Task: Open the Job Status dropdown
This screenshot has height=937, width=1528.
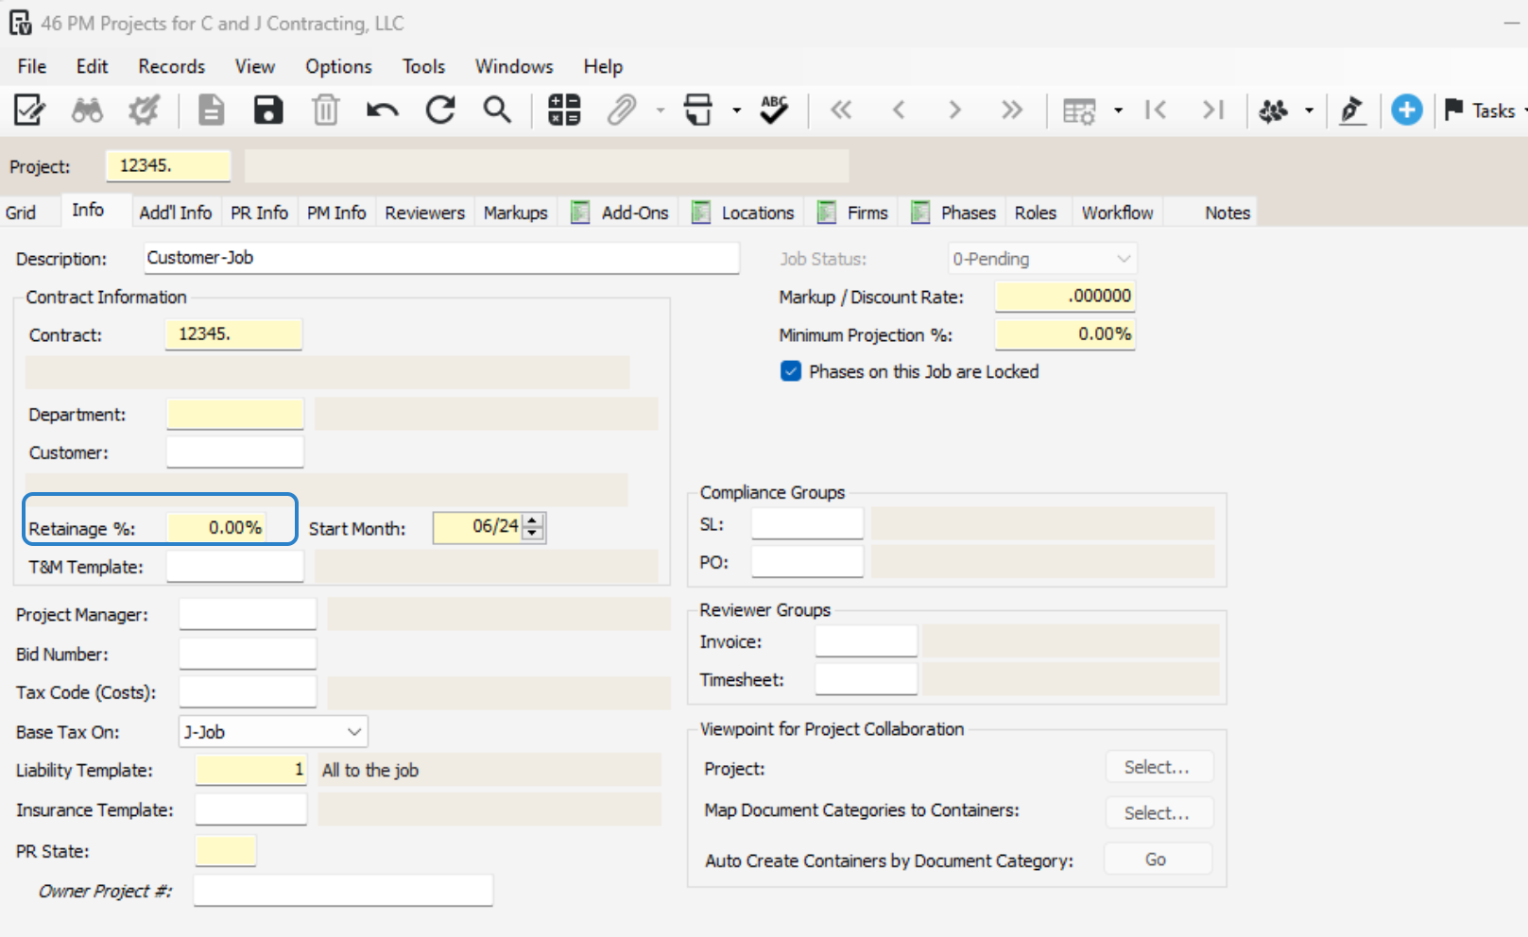Action: click(1042, 259)
